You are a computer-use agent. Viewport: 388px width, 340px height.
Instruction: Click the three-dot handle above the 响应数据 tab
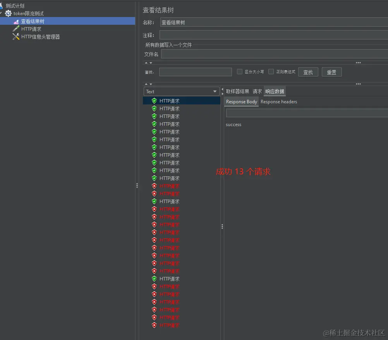[358, 84]
